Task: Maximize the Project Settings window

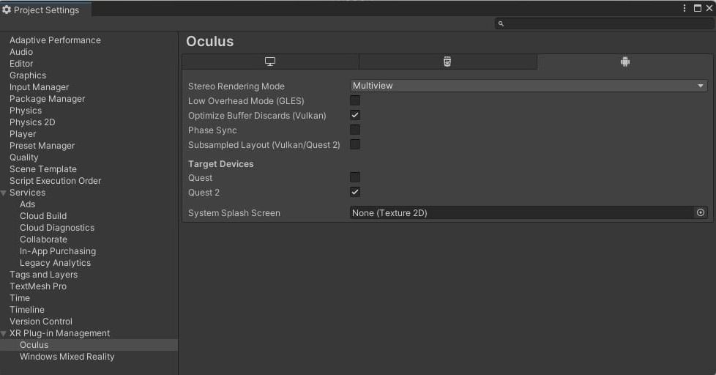Action: [x=697, y=9]
